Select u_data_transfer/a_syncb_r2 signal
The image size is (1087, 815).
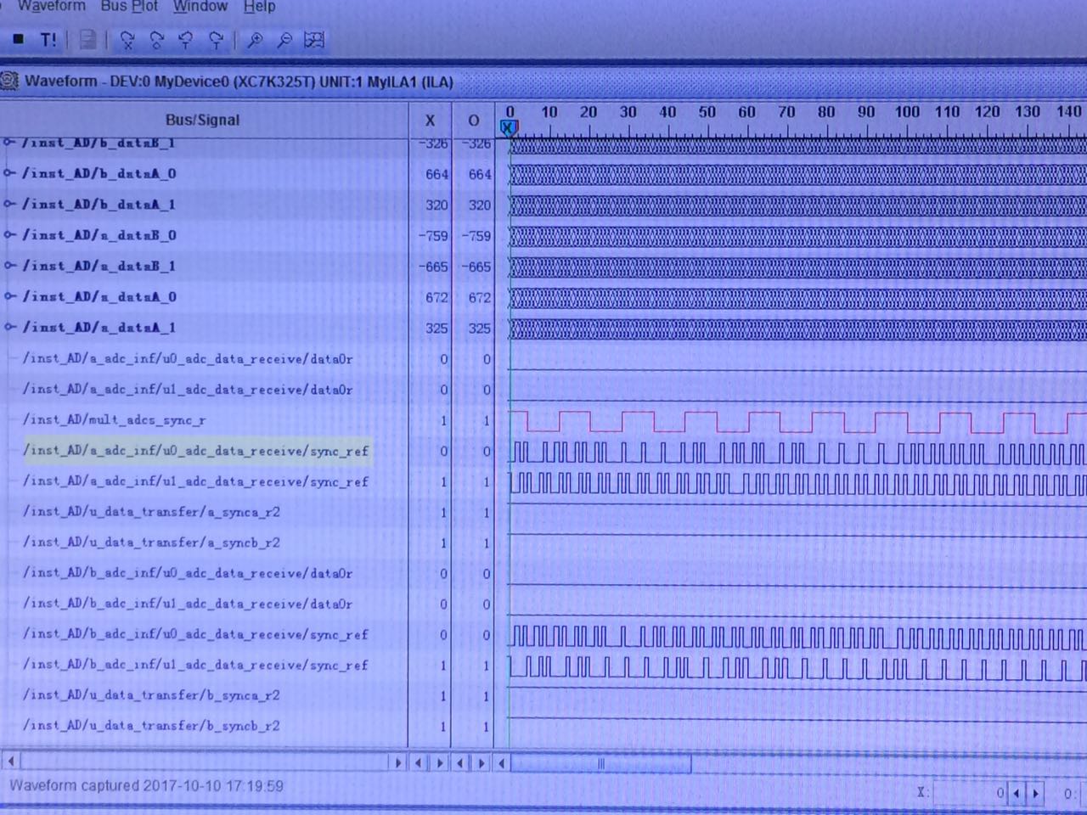point(151,542)
